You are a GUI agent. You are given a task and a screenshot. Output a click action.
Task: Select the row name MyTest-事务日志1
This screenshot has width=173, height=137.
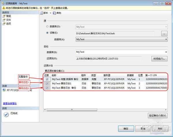pos(62,83)
